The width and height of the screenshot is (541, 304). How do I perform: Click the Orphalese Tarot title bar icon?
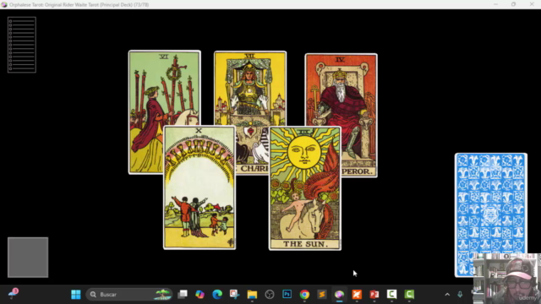tap(4, 4)
